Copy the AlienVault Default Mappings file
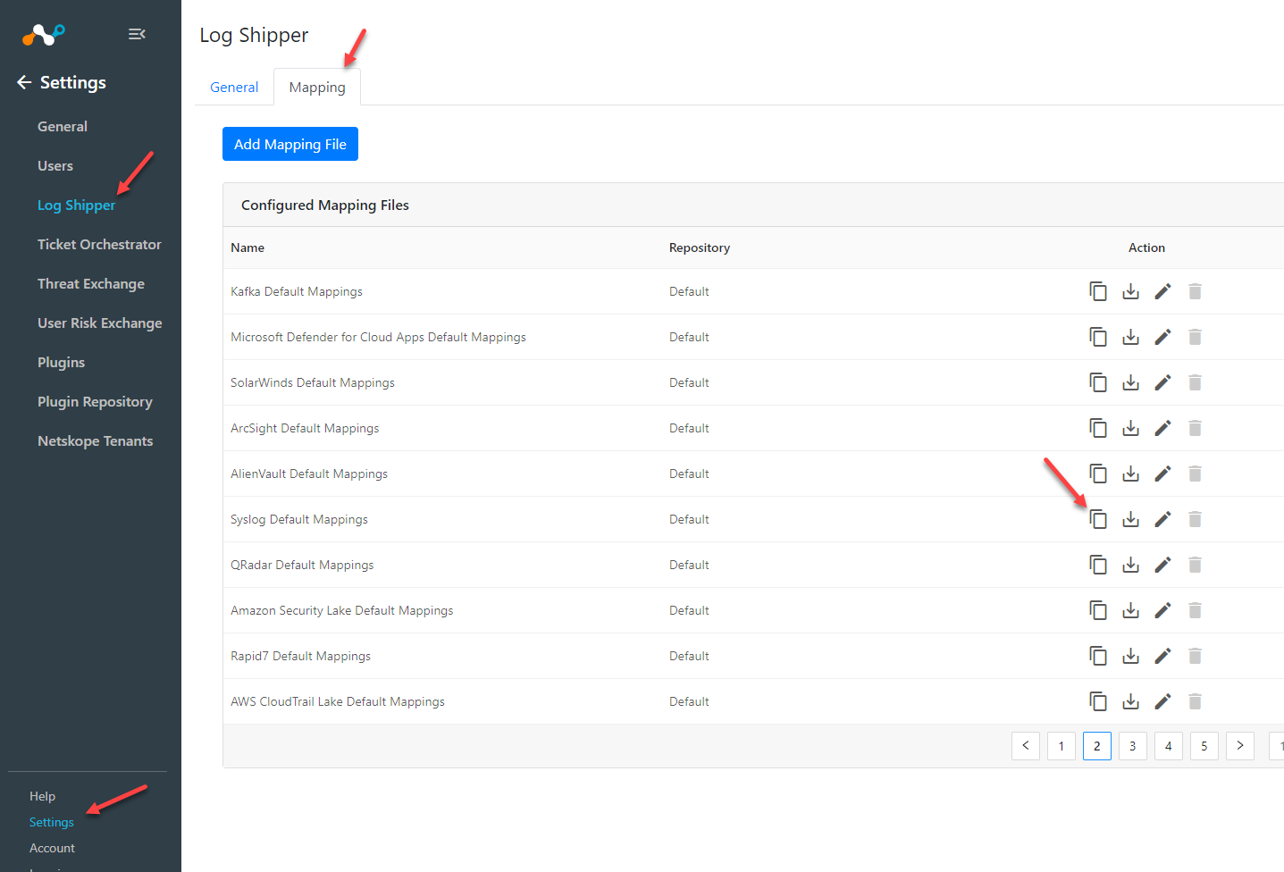Screen dimensions: 1284x872 (1098, 474)
